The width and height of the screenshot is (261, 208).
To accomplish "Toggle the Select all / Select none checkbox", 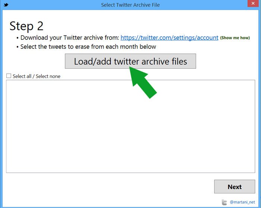I will pyautogui.click(x=9, y=76).
